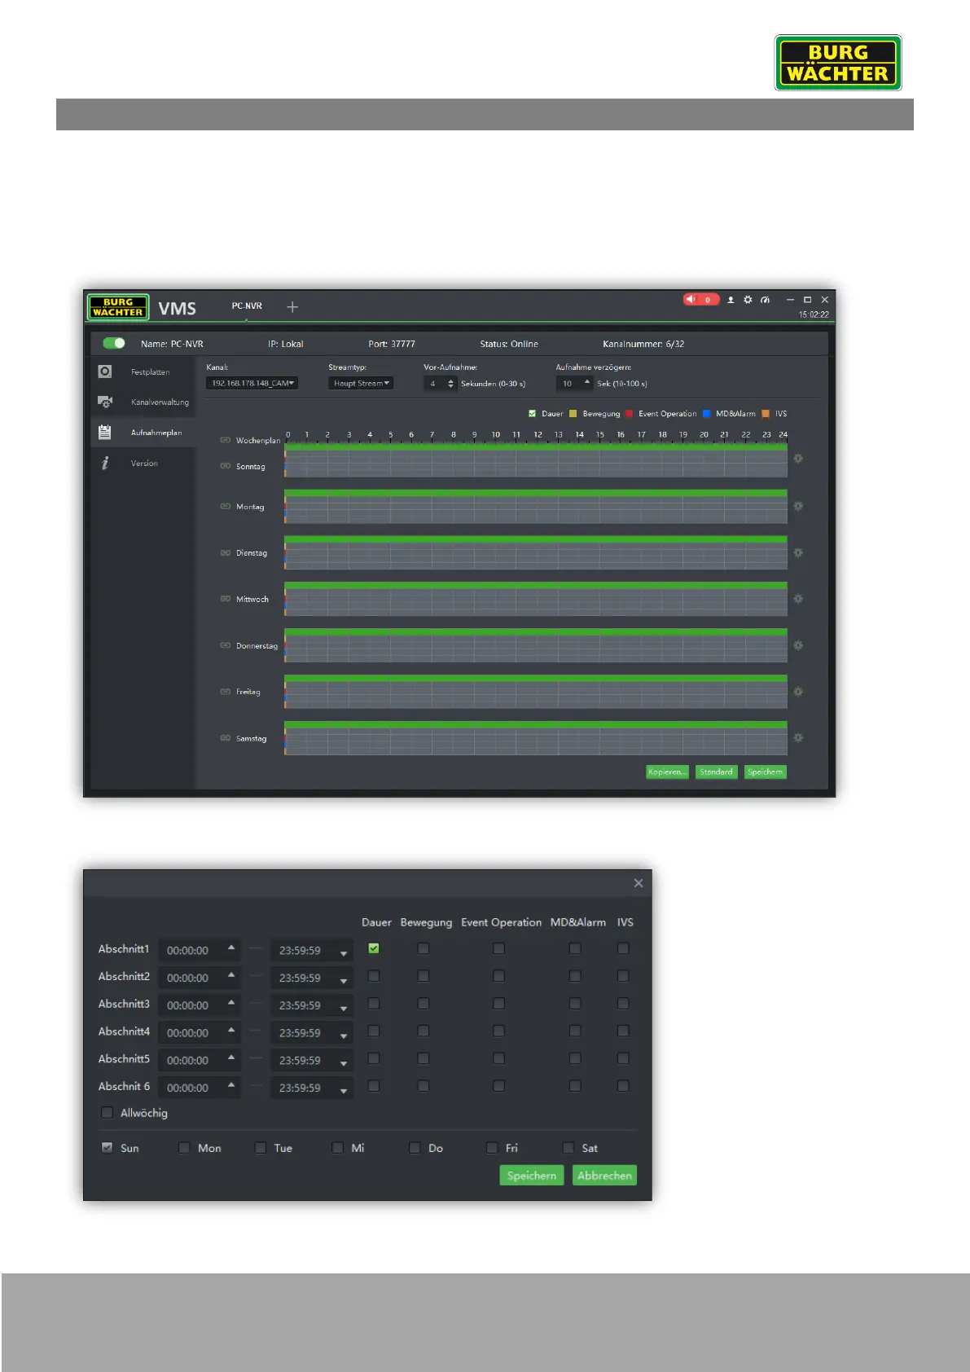The image size is (970, 1372).
Task: Open the Streamtyp Haupt Stream dropdown
Action: tap(361, 383)
